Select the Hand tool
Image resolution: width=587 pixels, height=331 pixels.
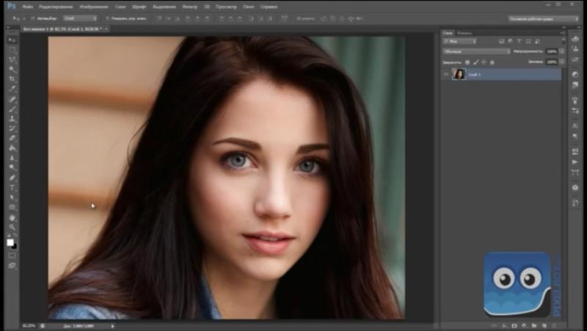tap(12, 217)
